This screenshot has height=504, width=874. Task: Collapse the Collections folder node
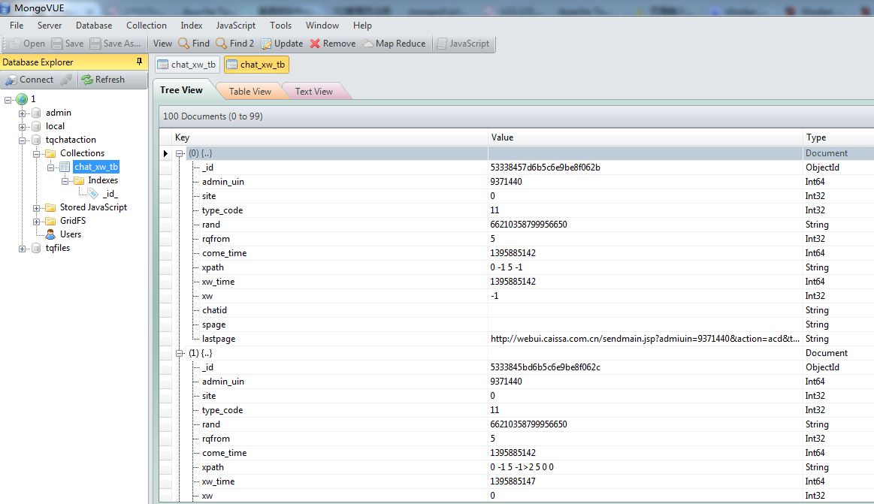click(36, 154)
